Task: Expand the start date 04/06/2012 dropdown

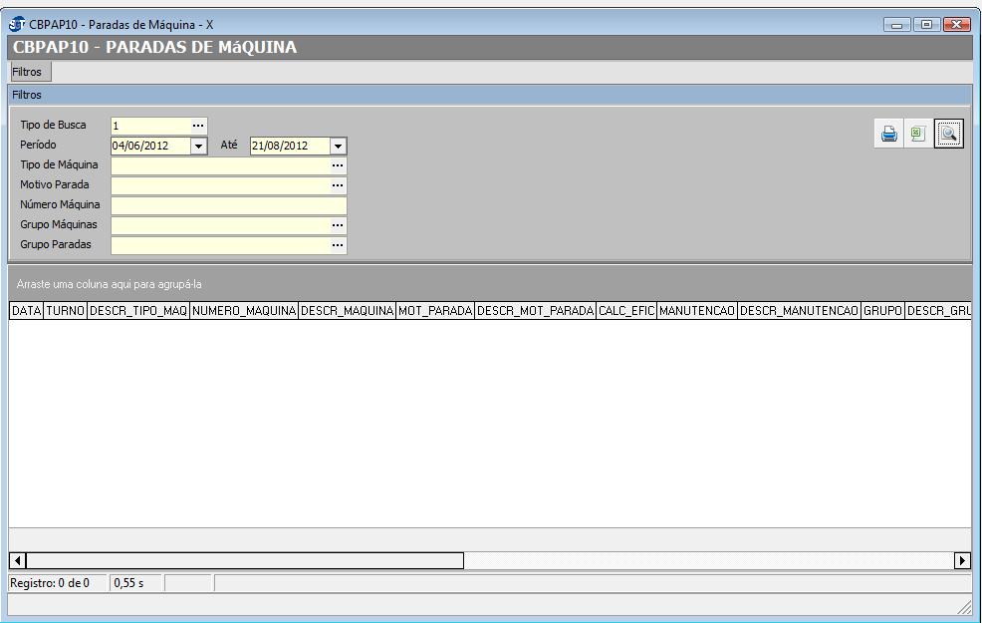Action: click(198, 146)
